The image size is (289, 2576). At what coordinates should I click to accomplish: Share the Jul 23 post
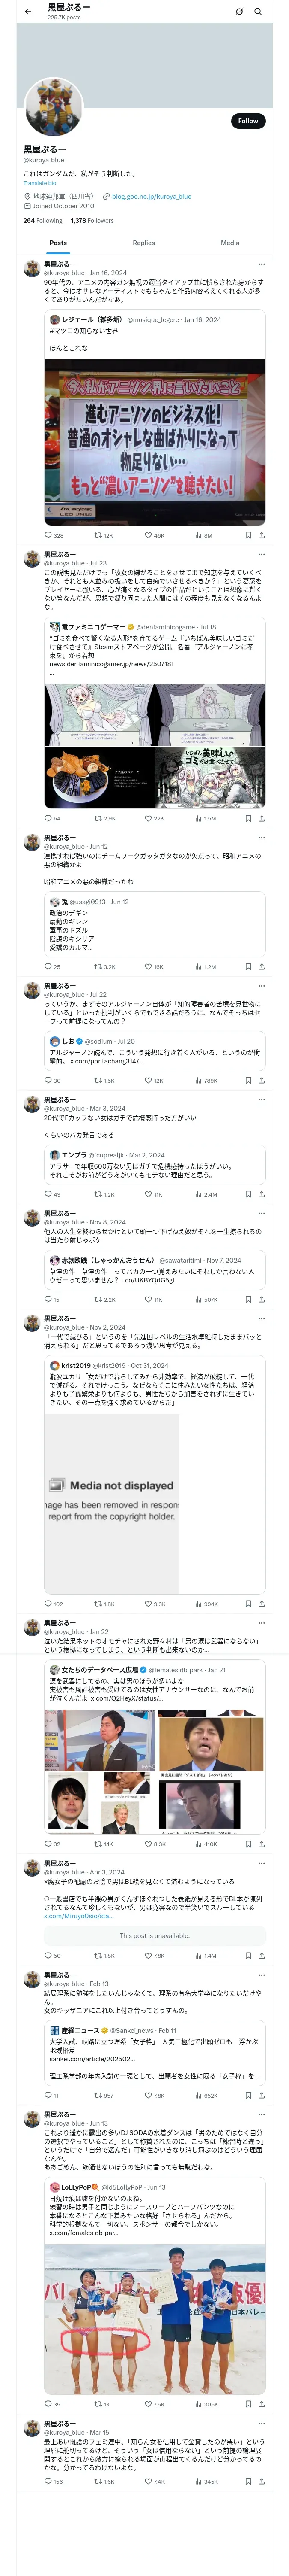click(261, 818)
